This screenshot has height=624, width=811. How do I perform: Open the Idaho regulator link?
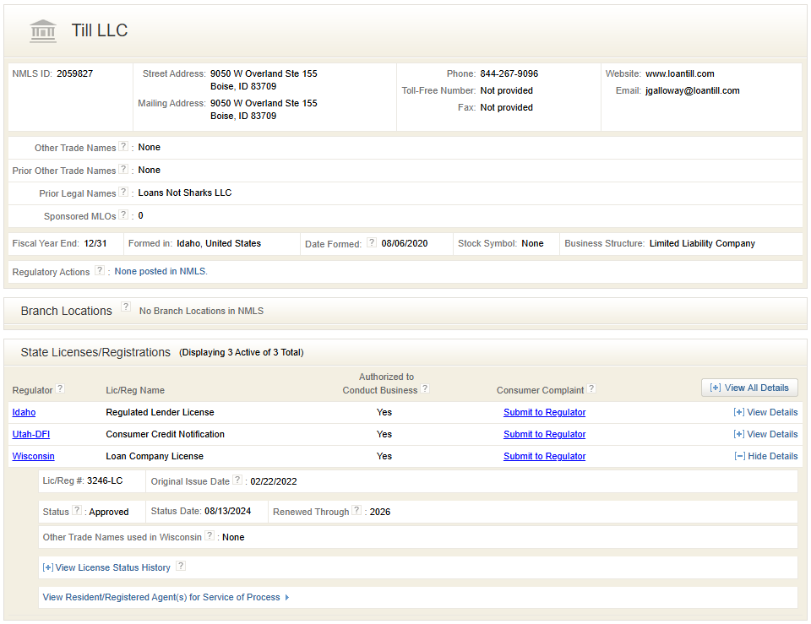(x=24, y=412)
